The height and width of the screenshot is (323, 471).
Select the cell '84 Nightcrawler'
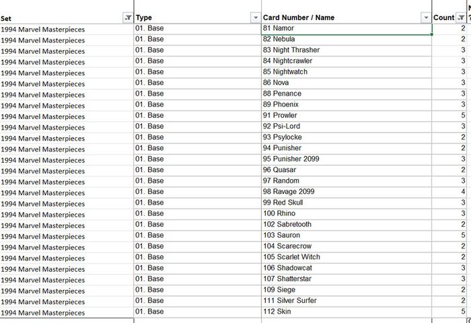pyautogui.click(x=347, y=62)
